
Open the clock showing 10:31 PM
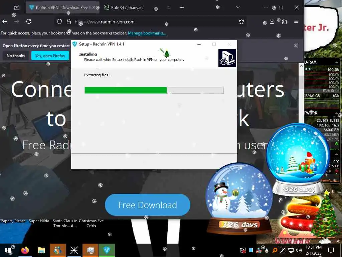pos(313,250)
